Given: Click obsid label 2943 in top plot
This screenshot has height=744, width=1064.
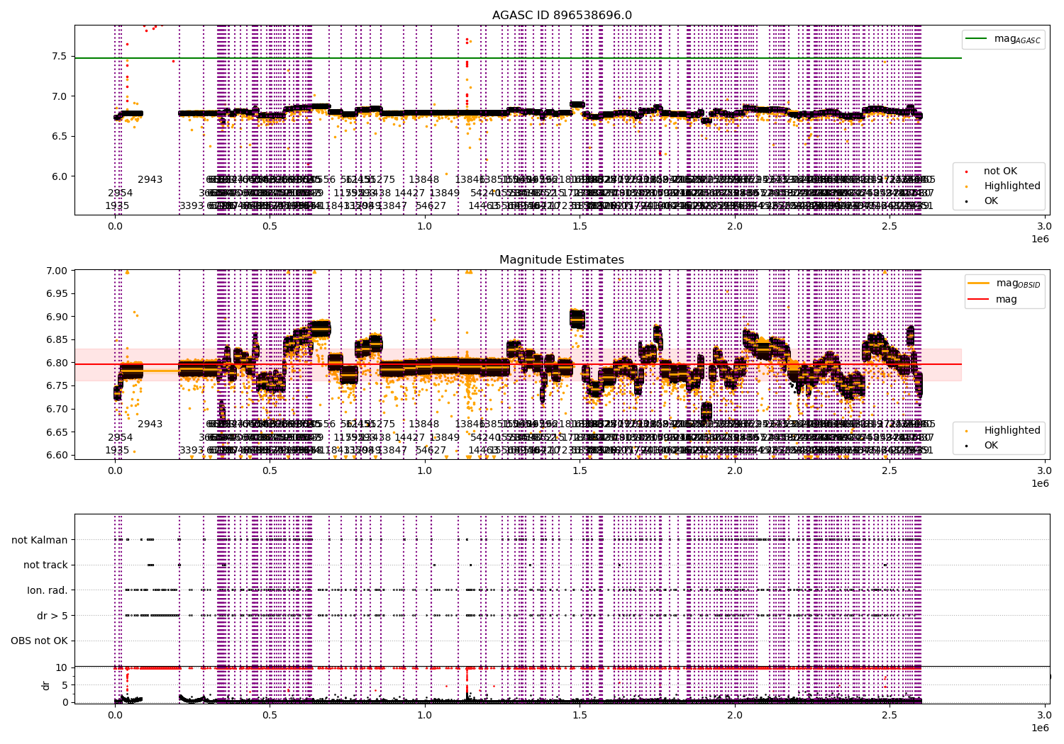Looking at the screenshot, I should coord(150,180).
